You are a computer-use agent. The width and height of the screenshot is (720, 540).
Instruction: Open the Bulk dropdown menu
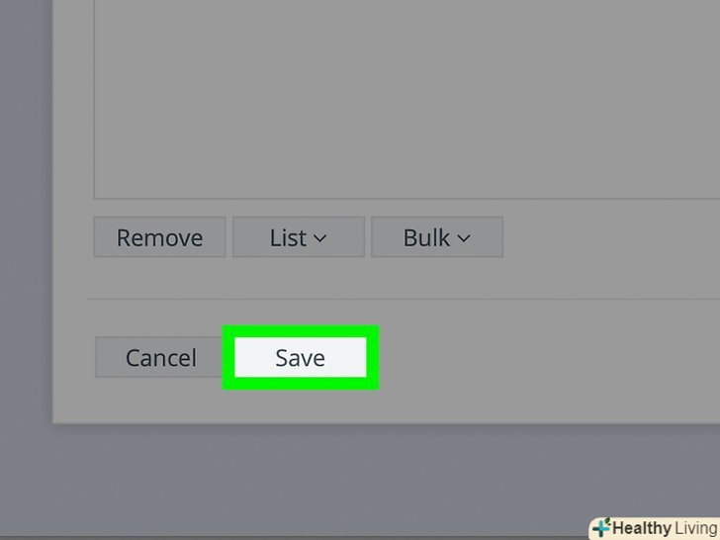[437, 237]
